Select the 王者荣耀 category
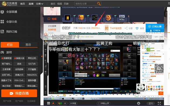Viewport: 170px width, 106px height. click(x=6, y=69)
